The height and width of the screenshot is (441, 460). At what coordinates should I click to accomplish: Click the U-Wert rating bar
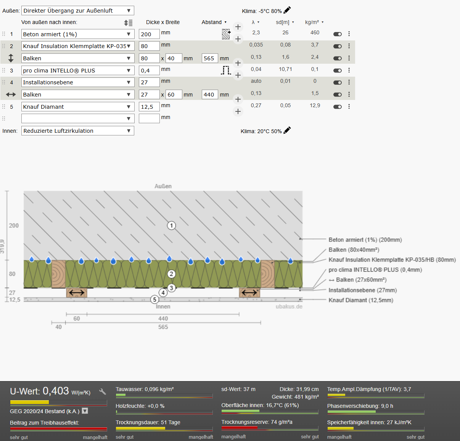tap(58, 402)
